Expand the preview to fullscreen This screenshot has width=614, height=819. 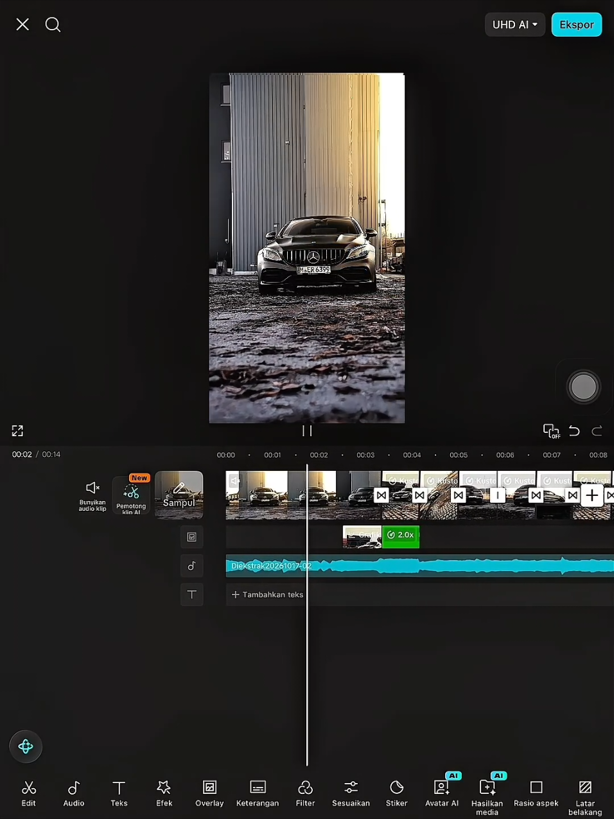point(17,430)
